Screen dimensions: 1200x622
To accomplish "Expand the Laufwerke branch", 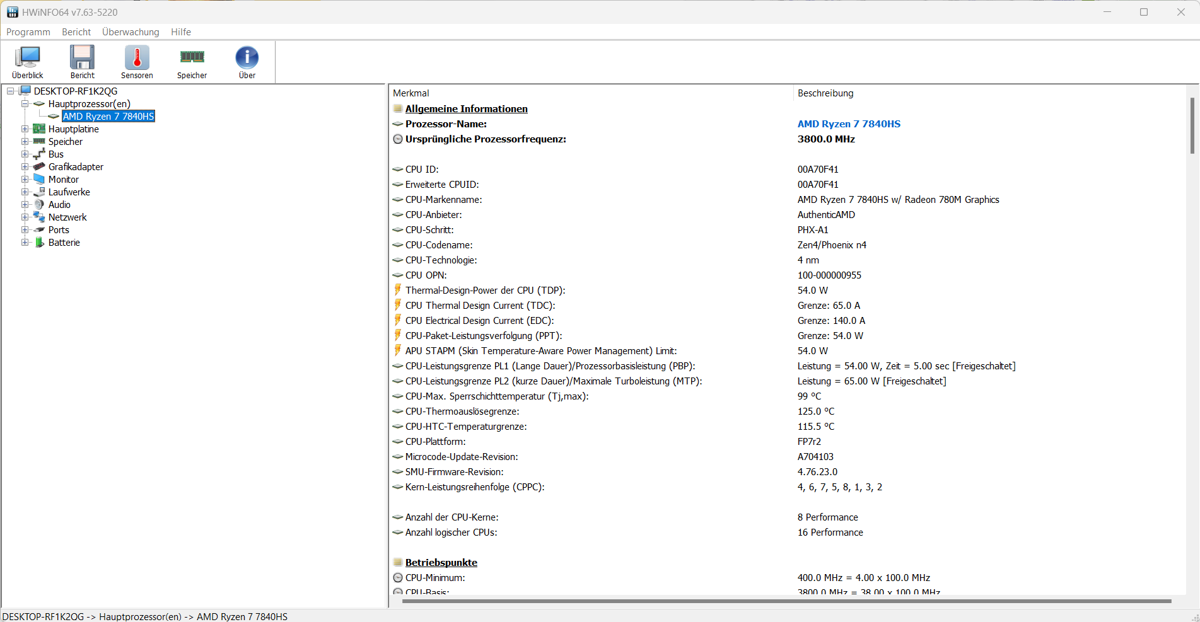I will [25, 192].
